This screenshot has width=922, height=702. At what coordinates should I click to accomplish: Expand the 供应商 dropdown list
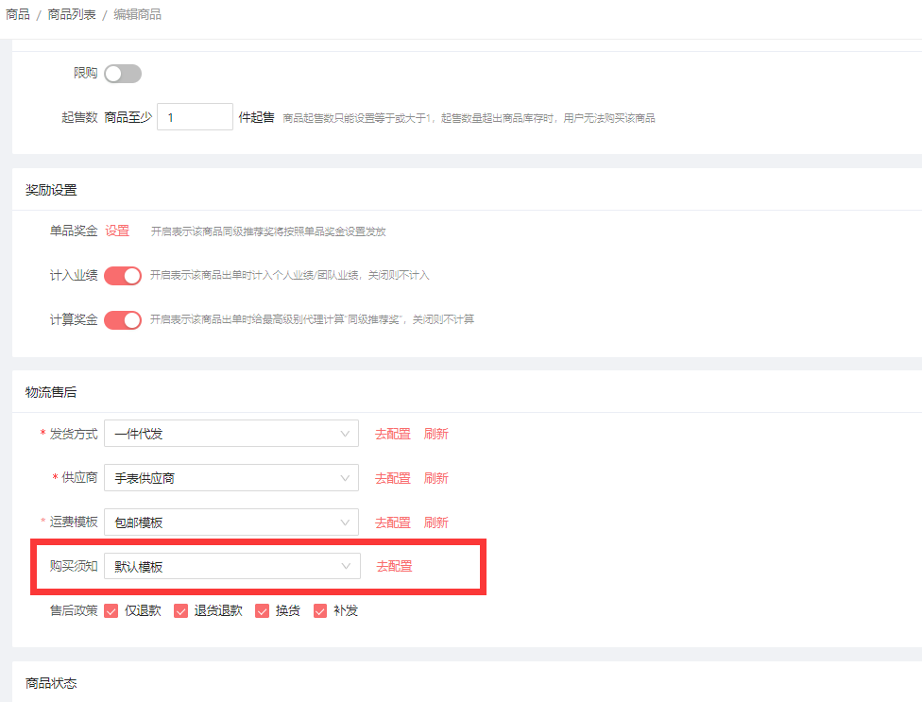coord(231,478)
